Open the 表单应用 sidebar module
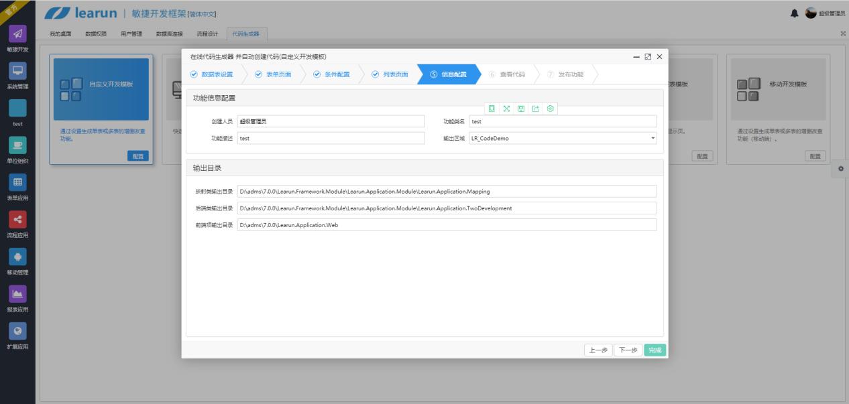The image size is (849, 404). (x=17, y=188)
